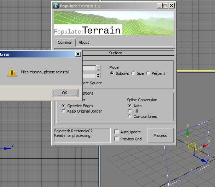This screenshot has width=215, height=187.
Task: Click the Process button
Action: [160, 135]
